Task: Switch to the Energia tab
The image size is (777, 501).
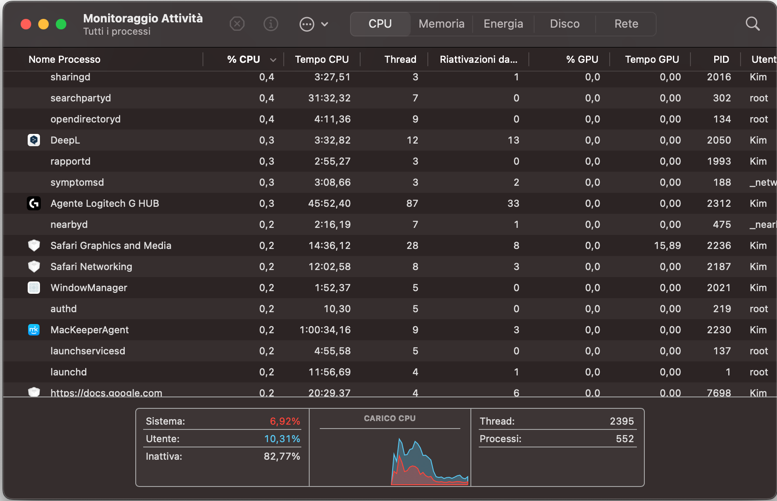Action: pos(503,24)
